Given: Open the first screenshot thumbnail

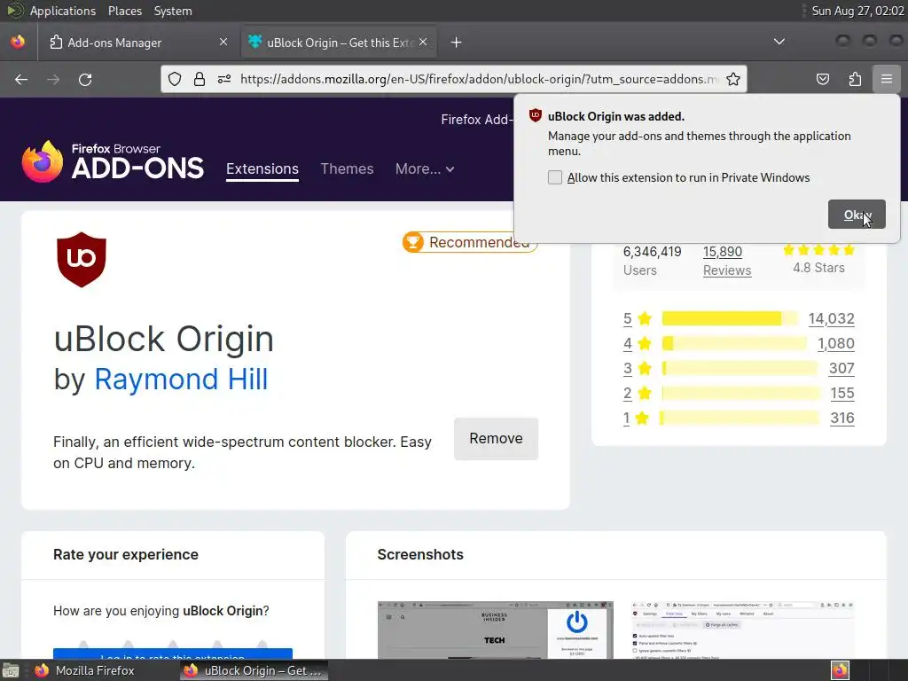Looking at the screenshot, I should click(495, 630).
